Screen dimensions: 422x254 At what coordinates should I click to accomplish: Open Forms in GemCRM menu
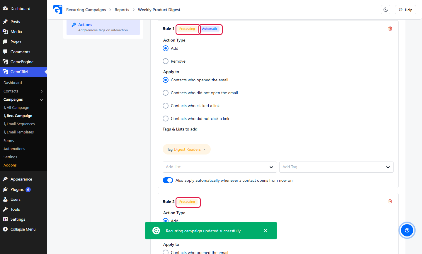point(9,140)
